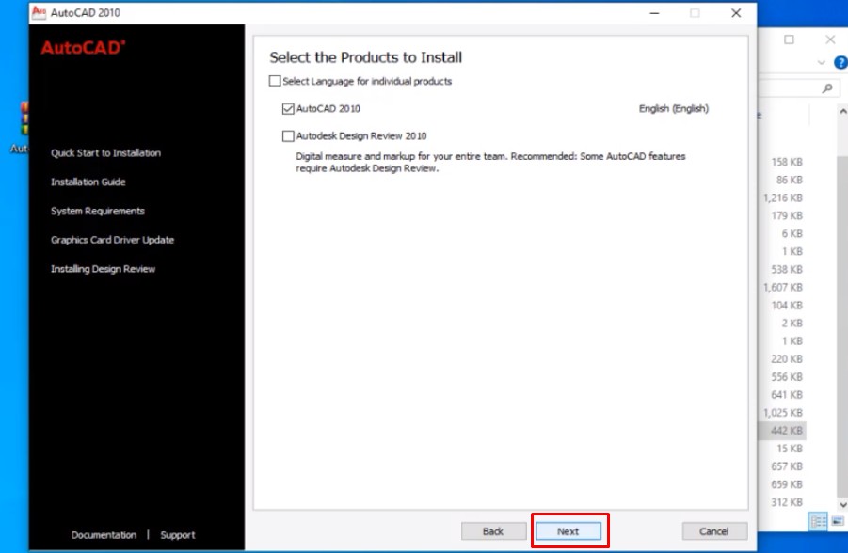
Task: Switch Explorer to details view icon
Action: tap(817, 521)
